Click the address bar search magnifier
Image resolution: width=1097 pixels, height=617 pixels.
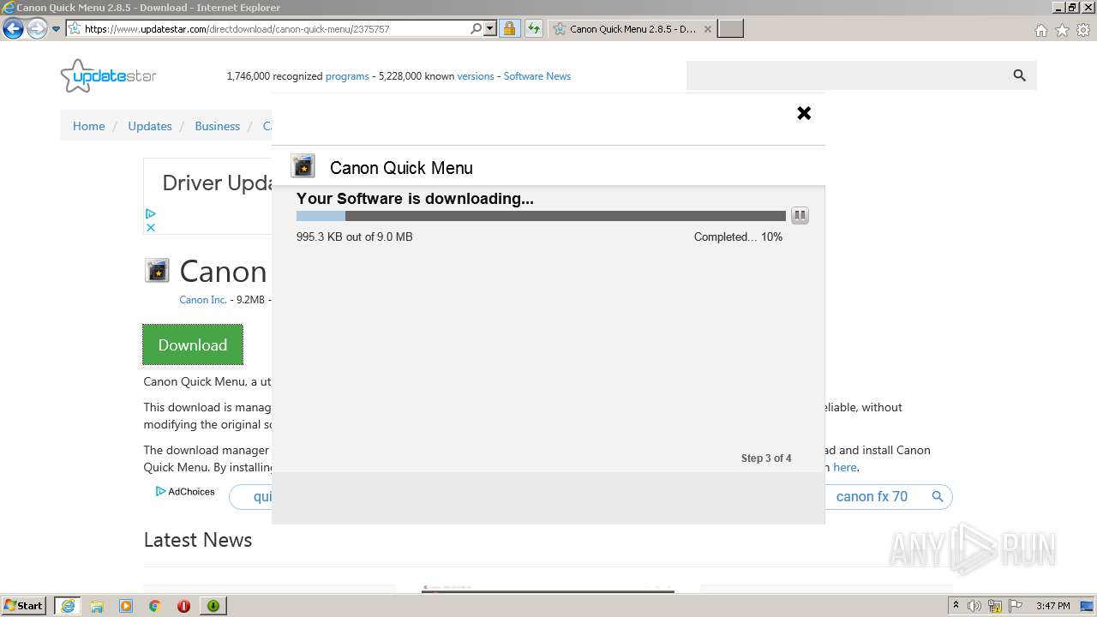coord(477,28)
